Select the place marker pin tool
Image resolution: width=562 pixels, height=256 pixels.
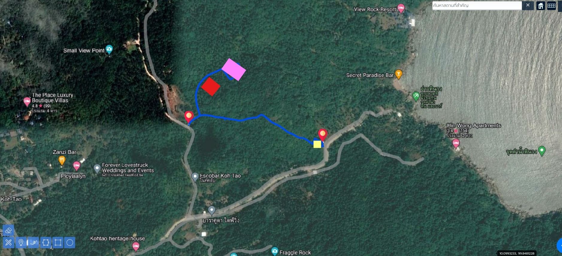pyautogui.click(x=21, y=243)
